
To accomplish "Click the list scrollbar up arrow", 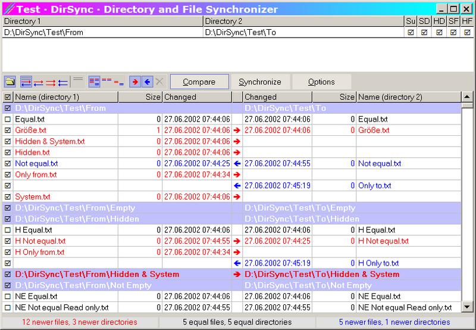I will [467, 97].
